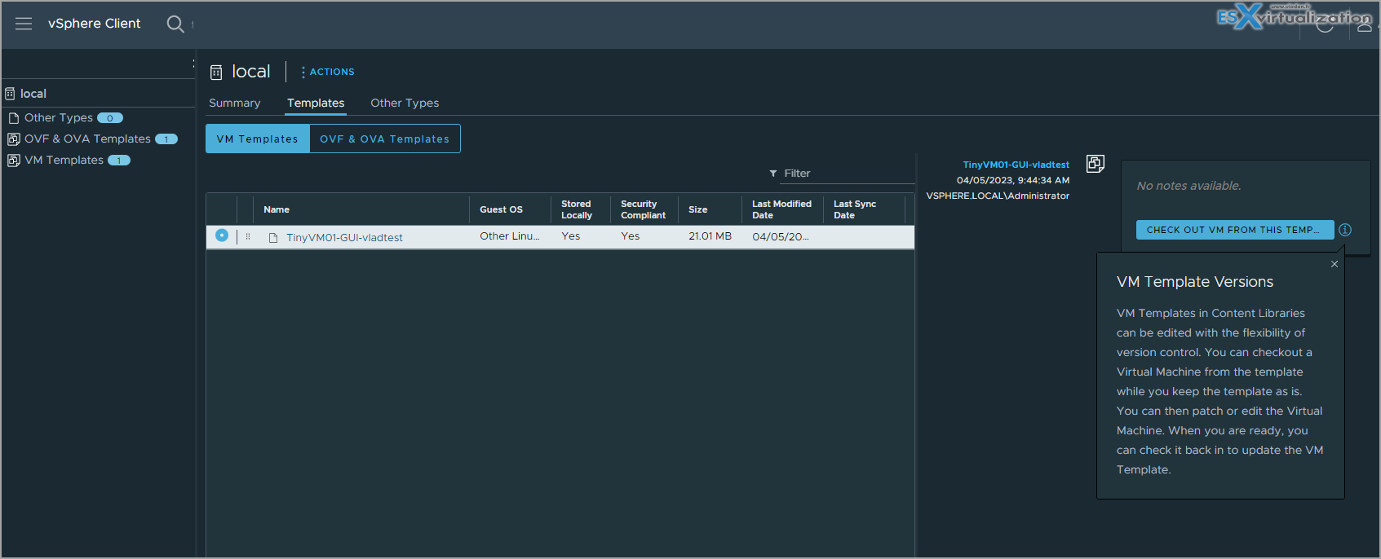Click the search magnifier icon
This screenshot has width=1381, height=559.
pyautogui.click(x=175, y=24)
